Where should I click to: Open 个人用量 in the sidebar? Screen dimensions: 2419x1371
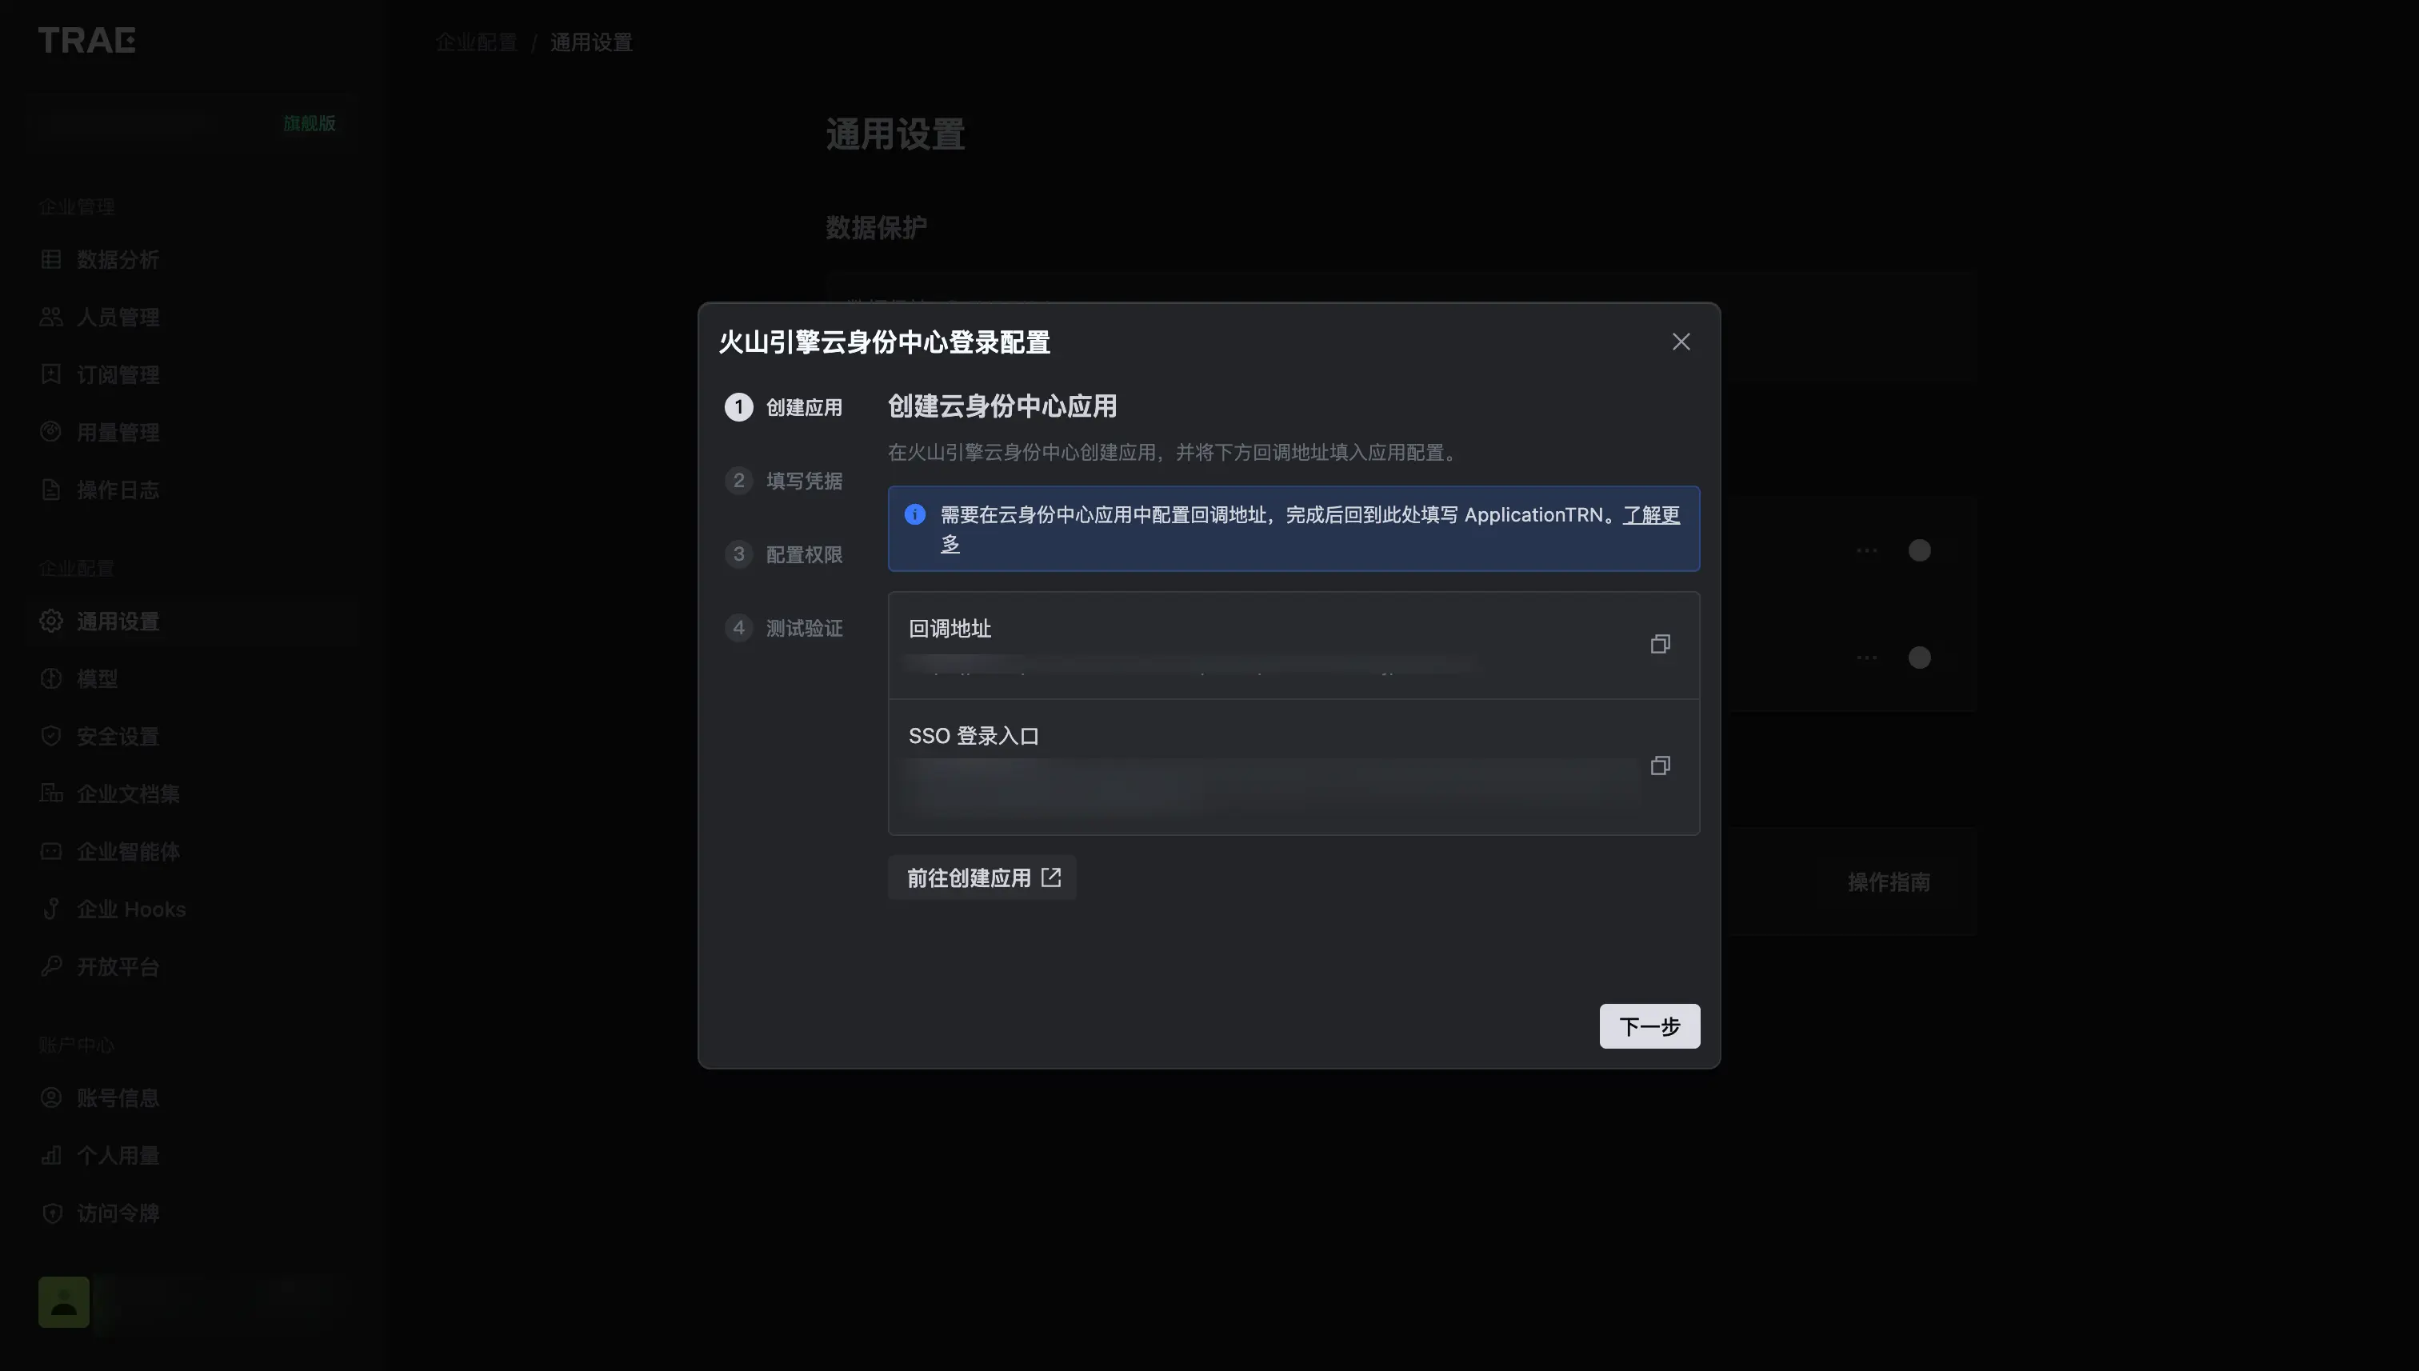(192, 1155)
